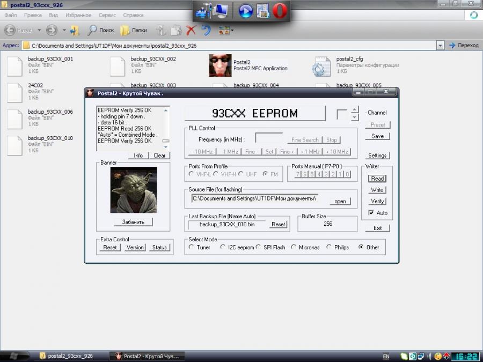Select the Tuner mode radio button
Screen dimensions: 483x362
(x=191, y=247)
